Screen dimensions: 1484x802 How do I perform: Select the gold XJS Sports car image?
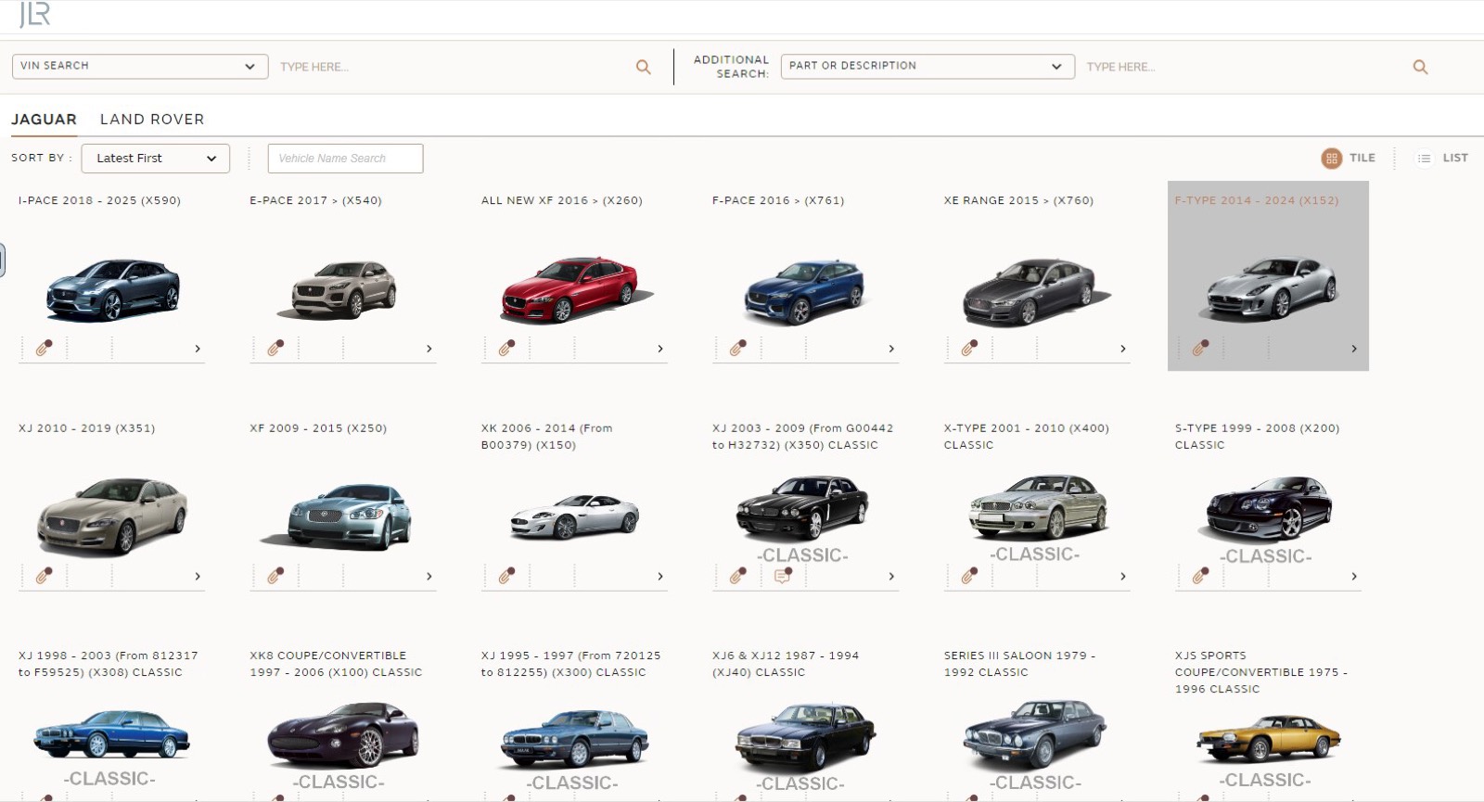[1268, 738]
